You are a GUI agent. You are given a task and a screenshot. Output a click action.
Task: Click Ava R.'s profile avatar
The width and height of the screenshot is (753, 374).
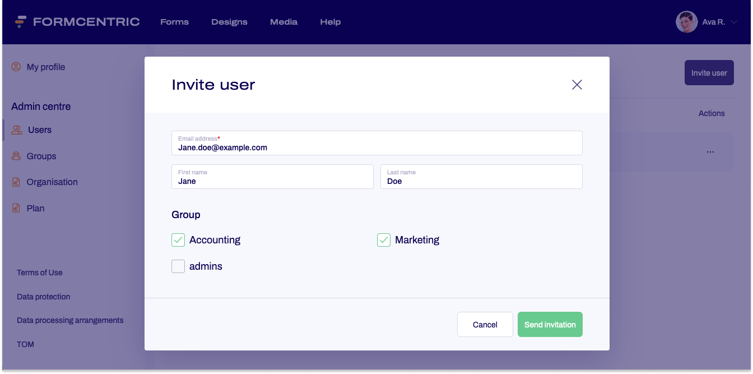click(686, 22)
